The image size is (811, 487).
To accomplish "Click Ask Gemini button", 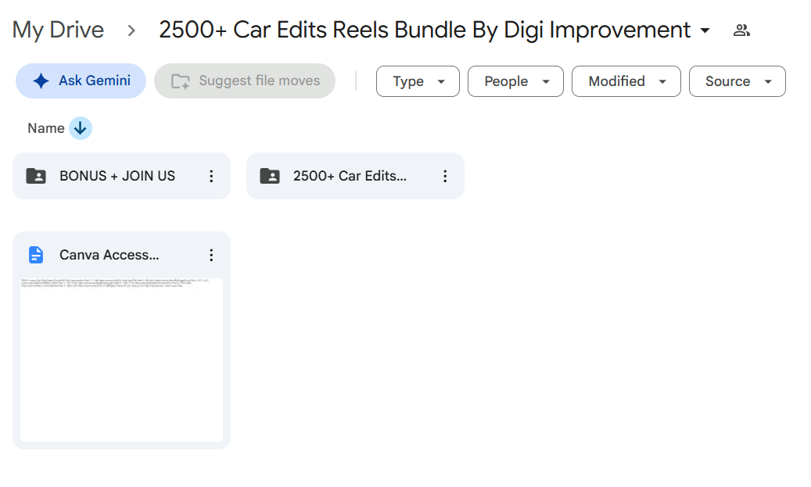I will 81,81.
